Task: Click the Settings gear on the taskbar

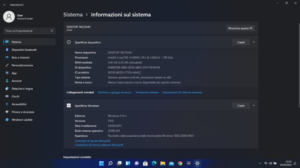Action: coord(198,164)
